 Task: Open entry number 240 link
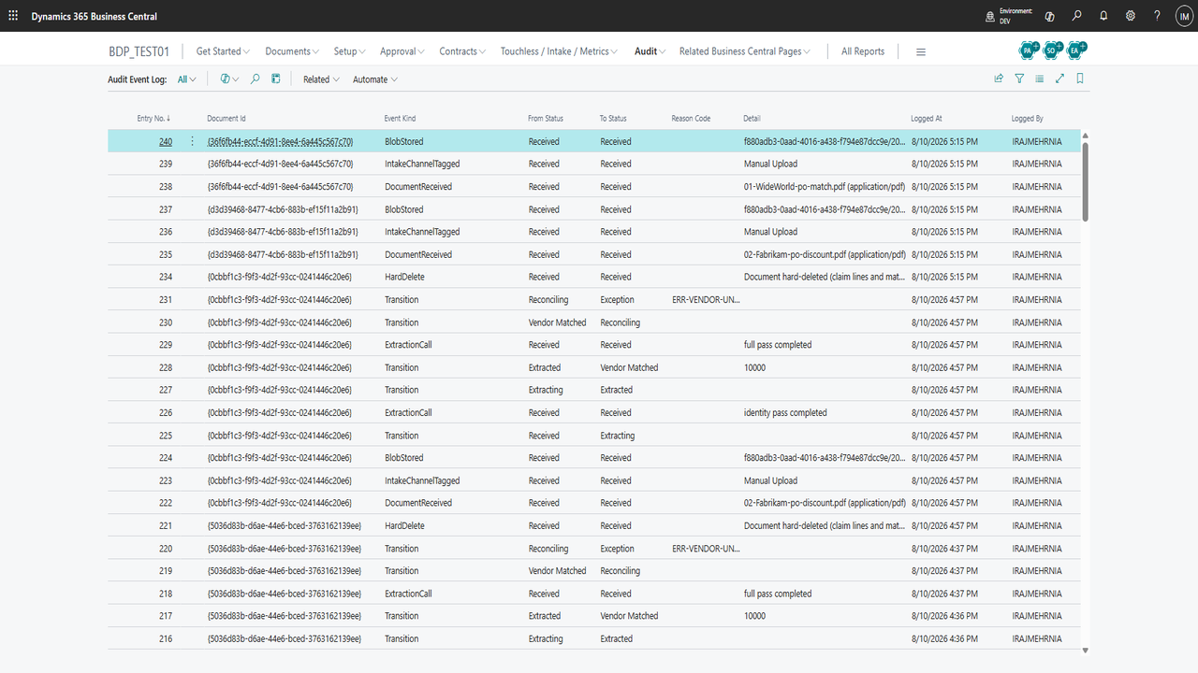click(166, 142)
